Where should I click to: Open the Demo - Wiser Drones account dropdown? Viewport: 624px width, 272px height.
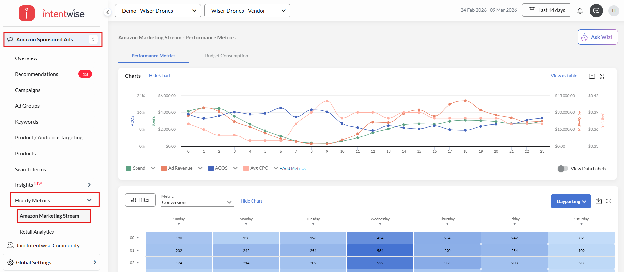click(158, 11)
